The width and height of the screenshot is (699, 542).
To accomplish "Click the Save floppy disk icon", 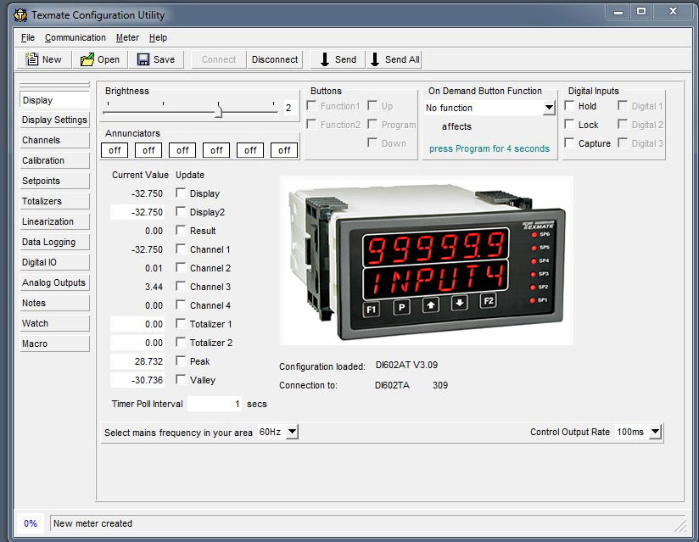I will pyautogui.click(x=143, y=59).
